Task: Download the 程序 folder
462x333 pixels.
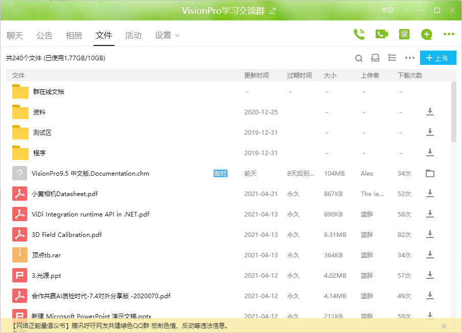Action: pyautogui.click(x=430, y=153)
